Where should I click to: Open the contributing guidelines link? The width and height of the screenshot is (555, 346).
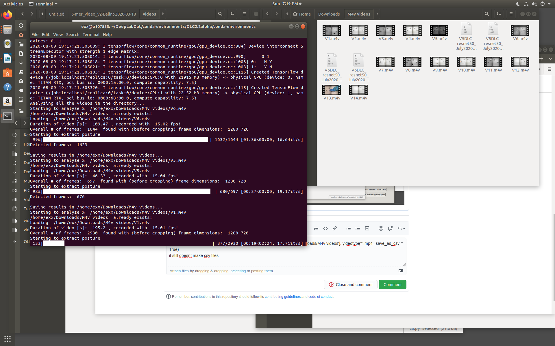(x=282, y=296)
